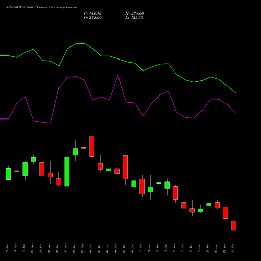This screenshot has width=261, height=261.
Task: Click the BANKNIFTY CE Option chart title
Action: 42,8
